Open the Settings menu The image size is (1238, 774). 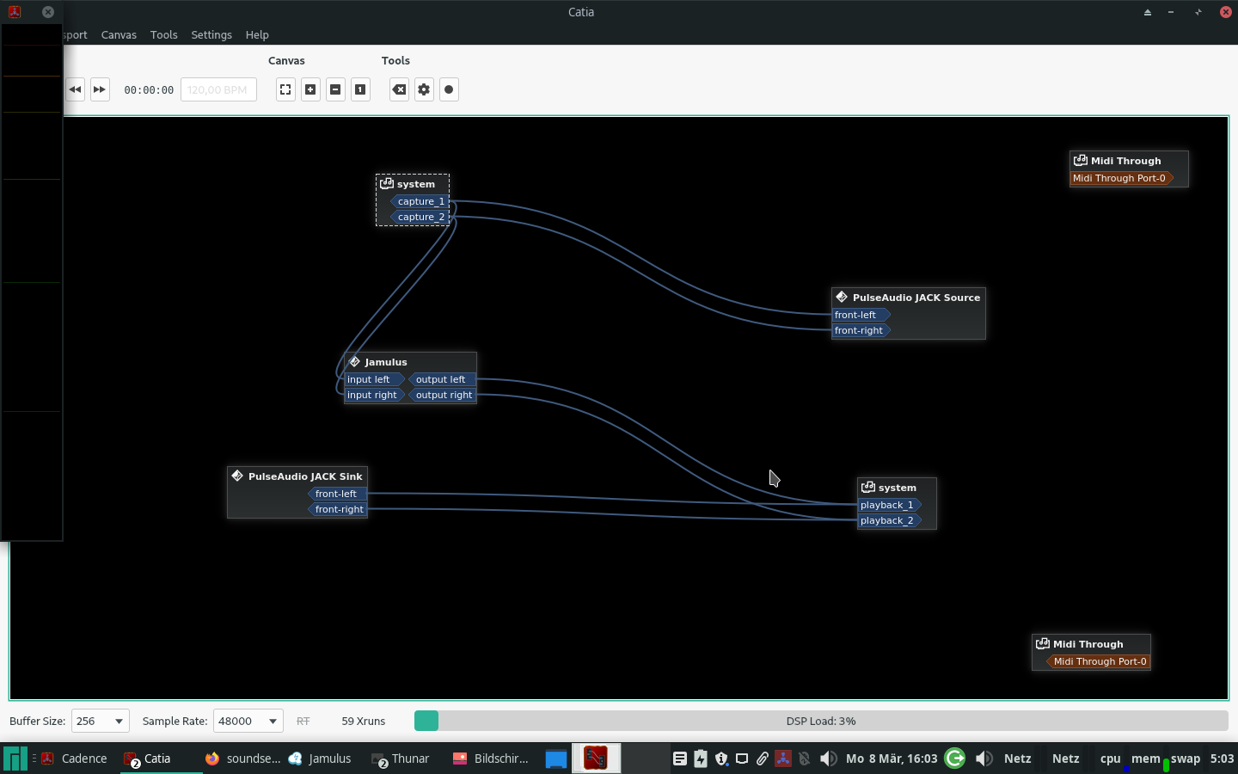click(x=211, y=35)
